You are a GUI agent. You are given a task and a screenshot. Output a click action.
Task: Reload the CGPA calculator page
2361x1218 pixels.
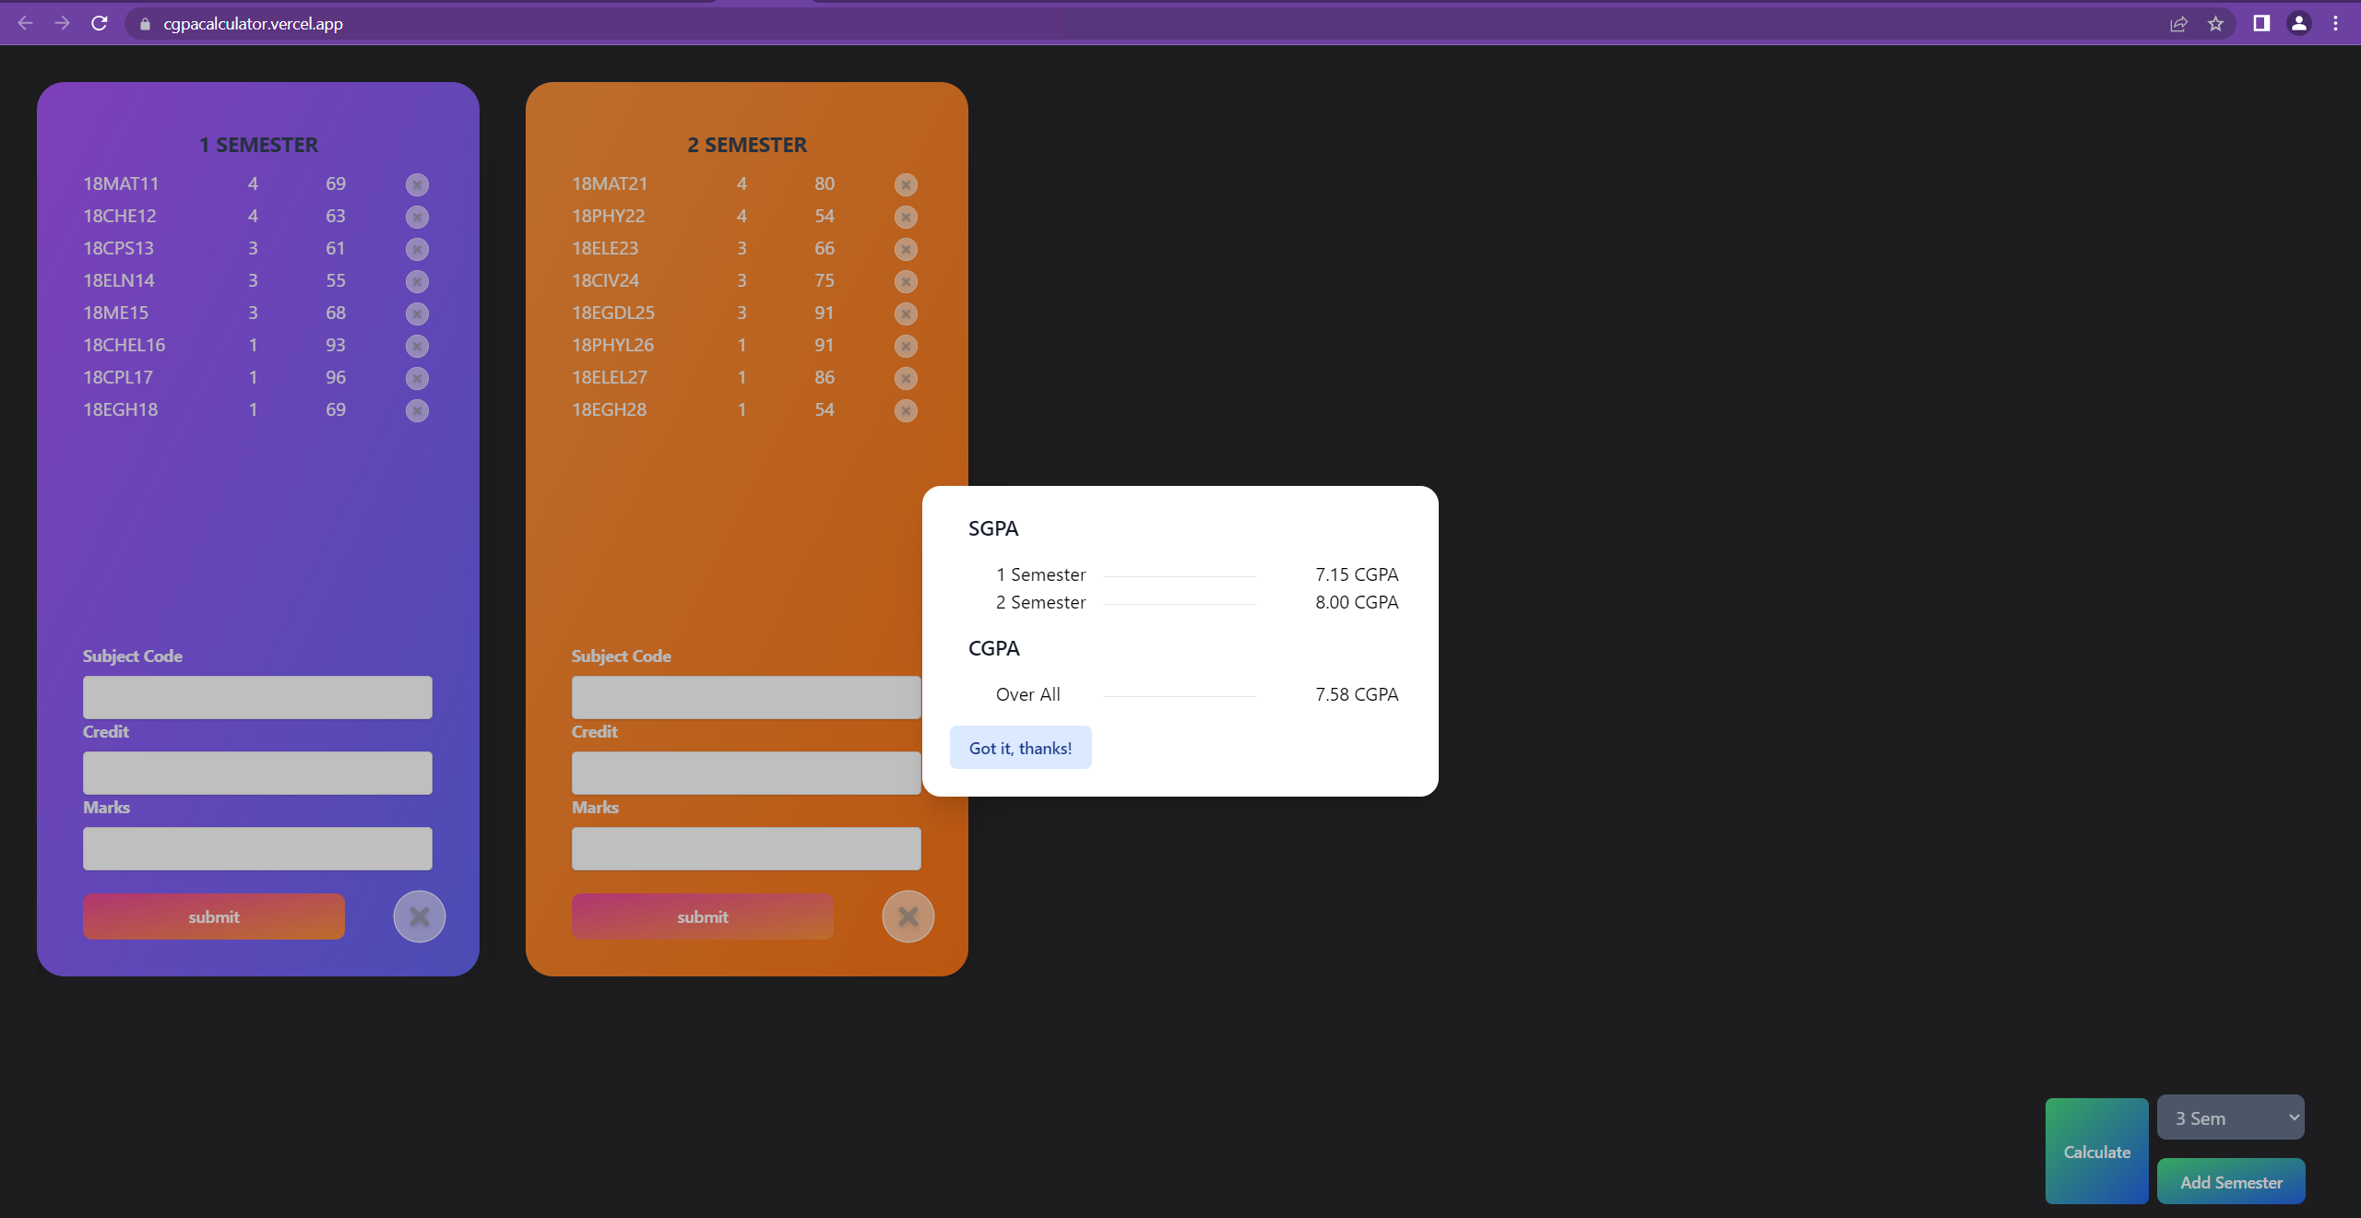(99, 23)
